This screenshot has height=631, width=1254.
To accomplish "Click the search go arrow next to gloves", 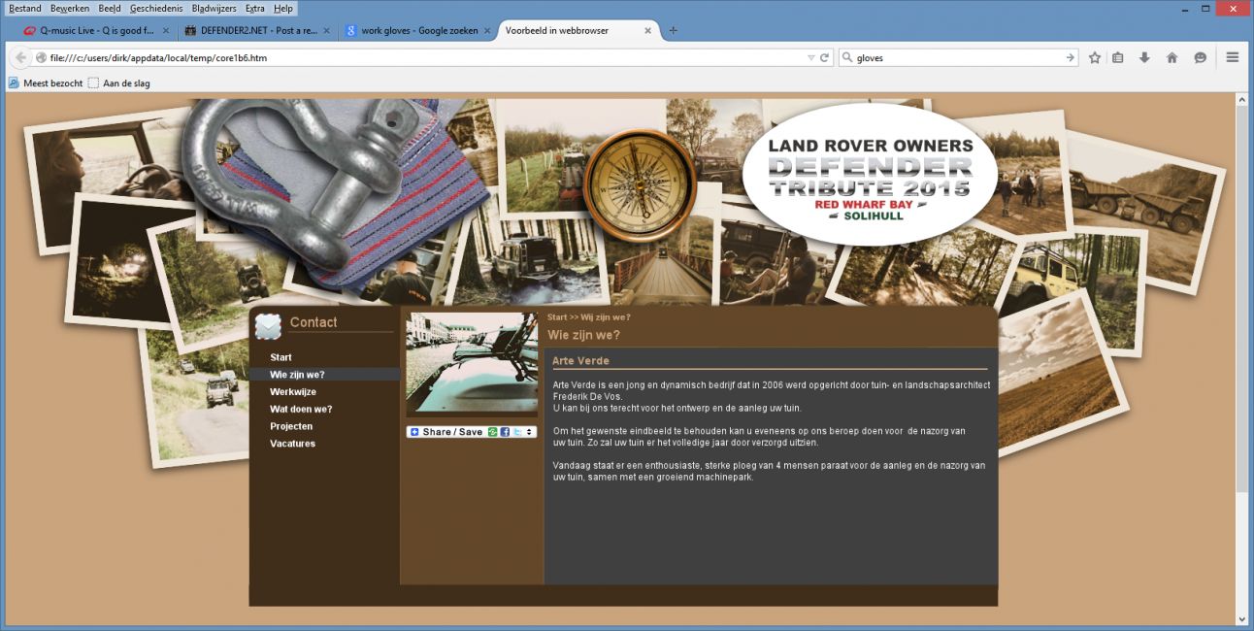I will click(x=1071, y=58).
